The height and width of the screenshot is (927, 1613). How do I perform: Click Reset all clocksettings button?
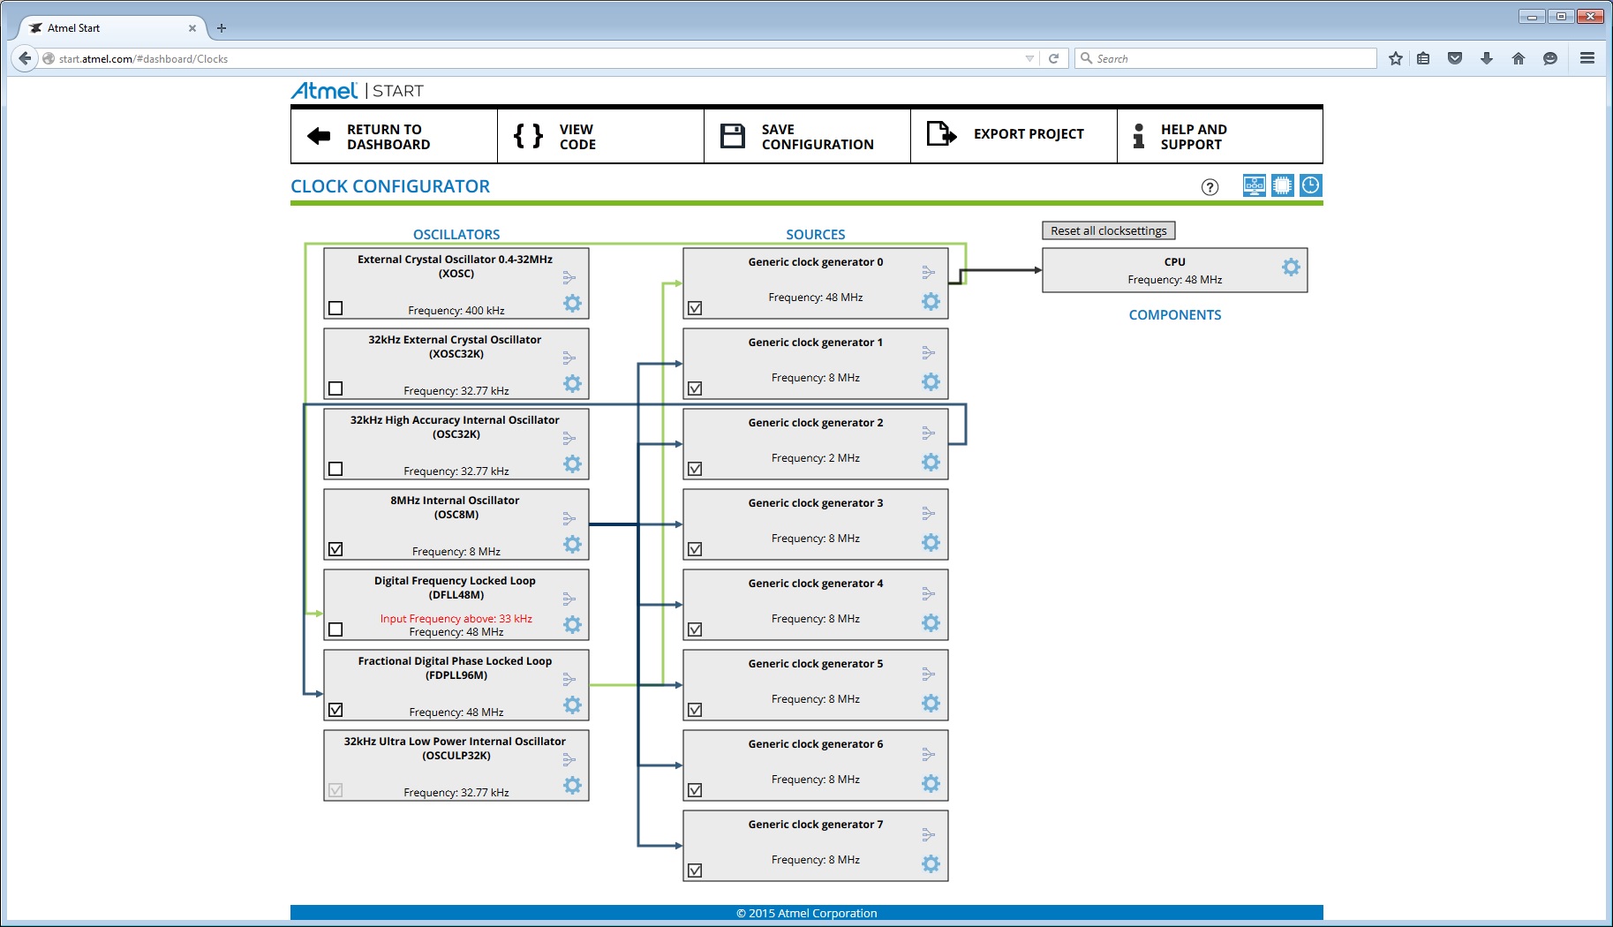1109,230
